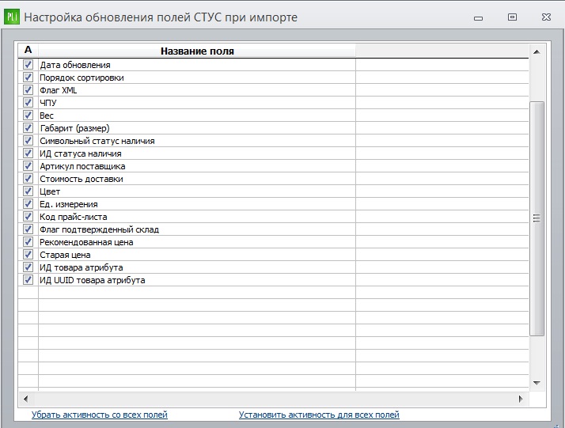Toggle the ИД статуса наличия checkbox
This screenshot has width=565, height=428.
[x=28, y=153]
